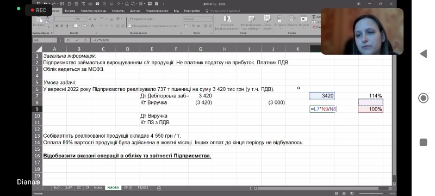Click the Underline (Ч) formatting icon

click(67, 26)
